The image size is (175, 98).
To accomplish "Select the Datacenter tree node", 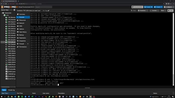I will pyautogui.click(x=8, y=13).
